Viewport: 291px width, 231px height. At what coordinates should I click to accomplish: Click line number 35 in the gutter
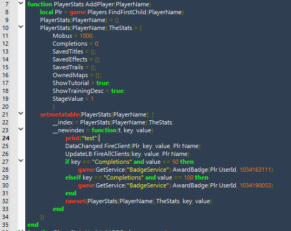pyautogui.click(x=5, y=225)
